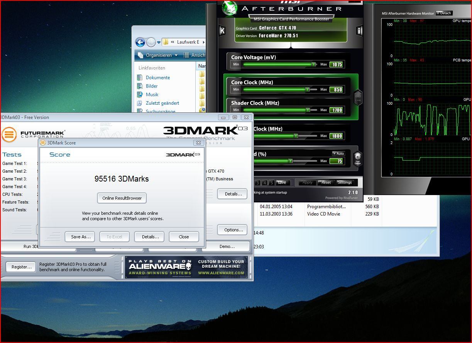This screenshot has width=472, height=343.
Task: Open the Afterburner info panel icon
Action: click(359, 31)
